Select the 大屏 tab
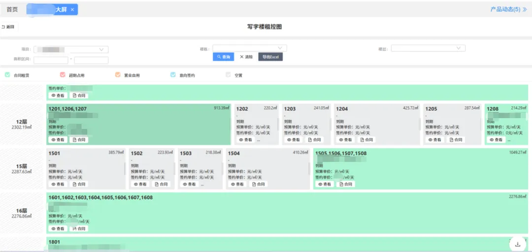The height and width of the screenshot is (252, 532). 52,9
